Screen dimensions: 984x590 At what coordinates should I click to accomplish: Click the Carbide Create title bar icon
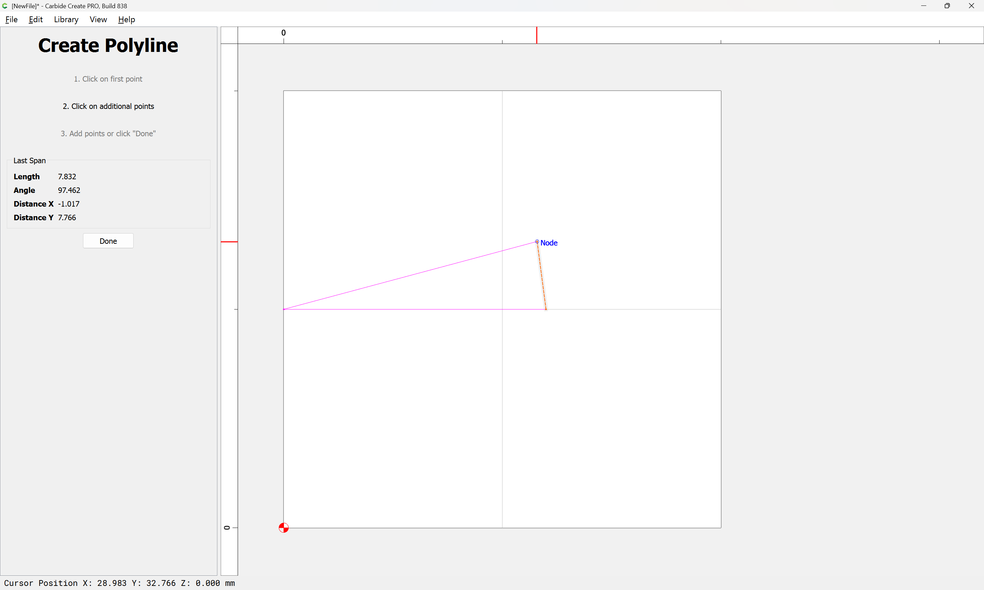pyautogui.click(x=5, y=6)
